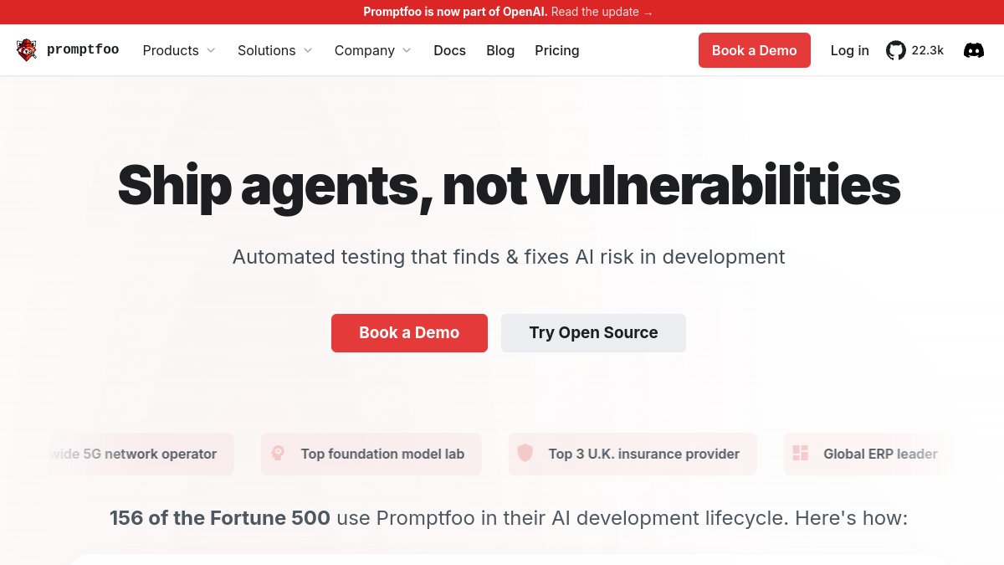
Task: Open the GitHub repository icon
Action: [896, 50]
